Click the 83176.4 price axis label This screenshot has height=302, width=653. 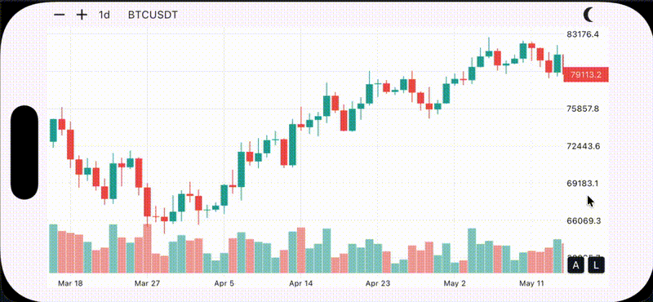(583, 34)
